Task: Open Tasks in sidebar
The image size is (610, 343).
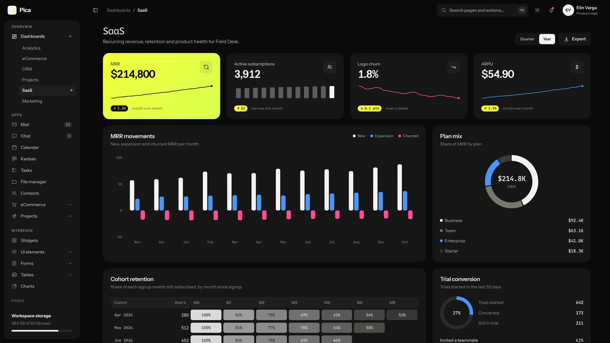Action: [x=42, y=170]
